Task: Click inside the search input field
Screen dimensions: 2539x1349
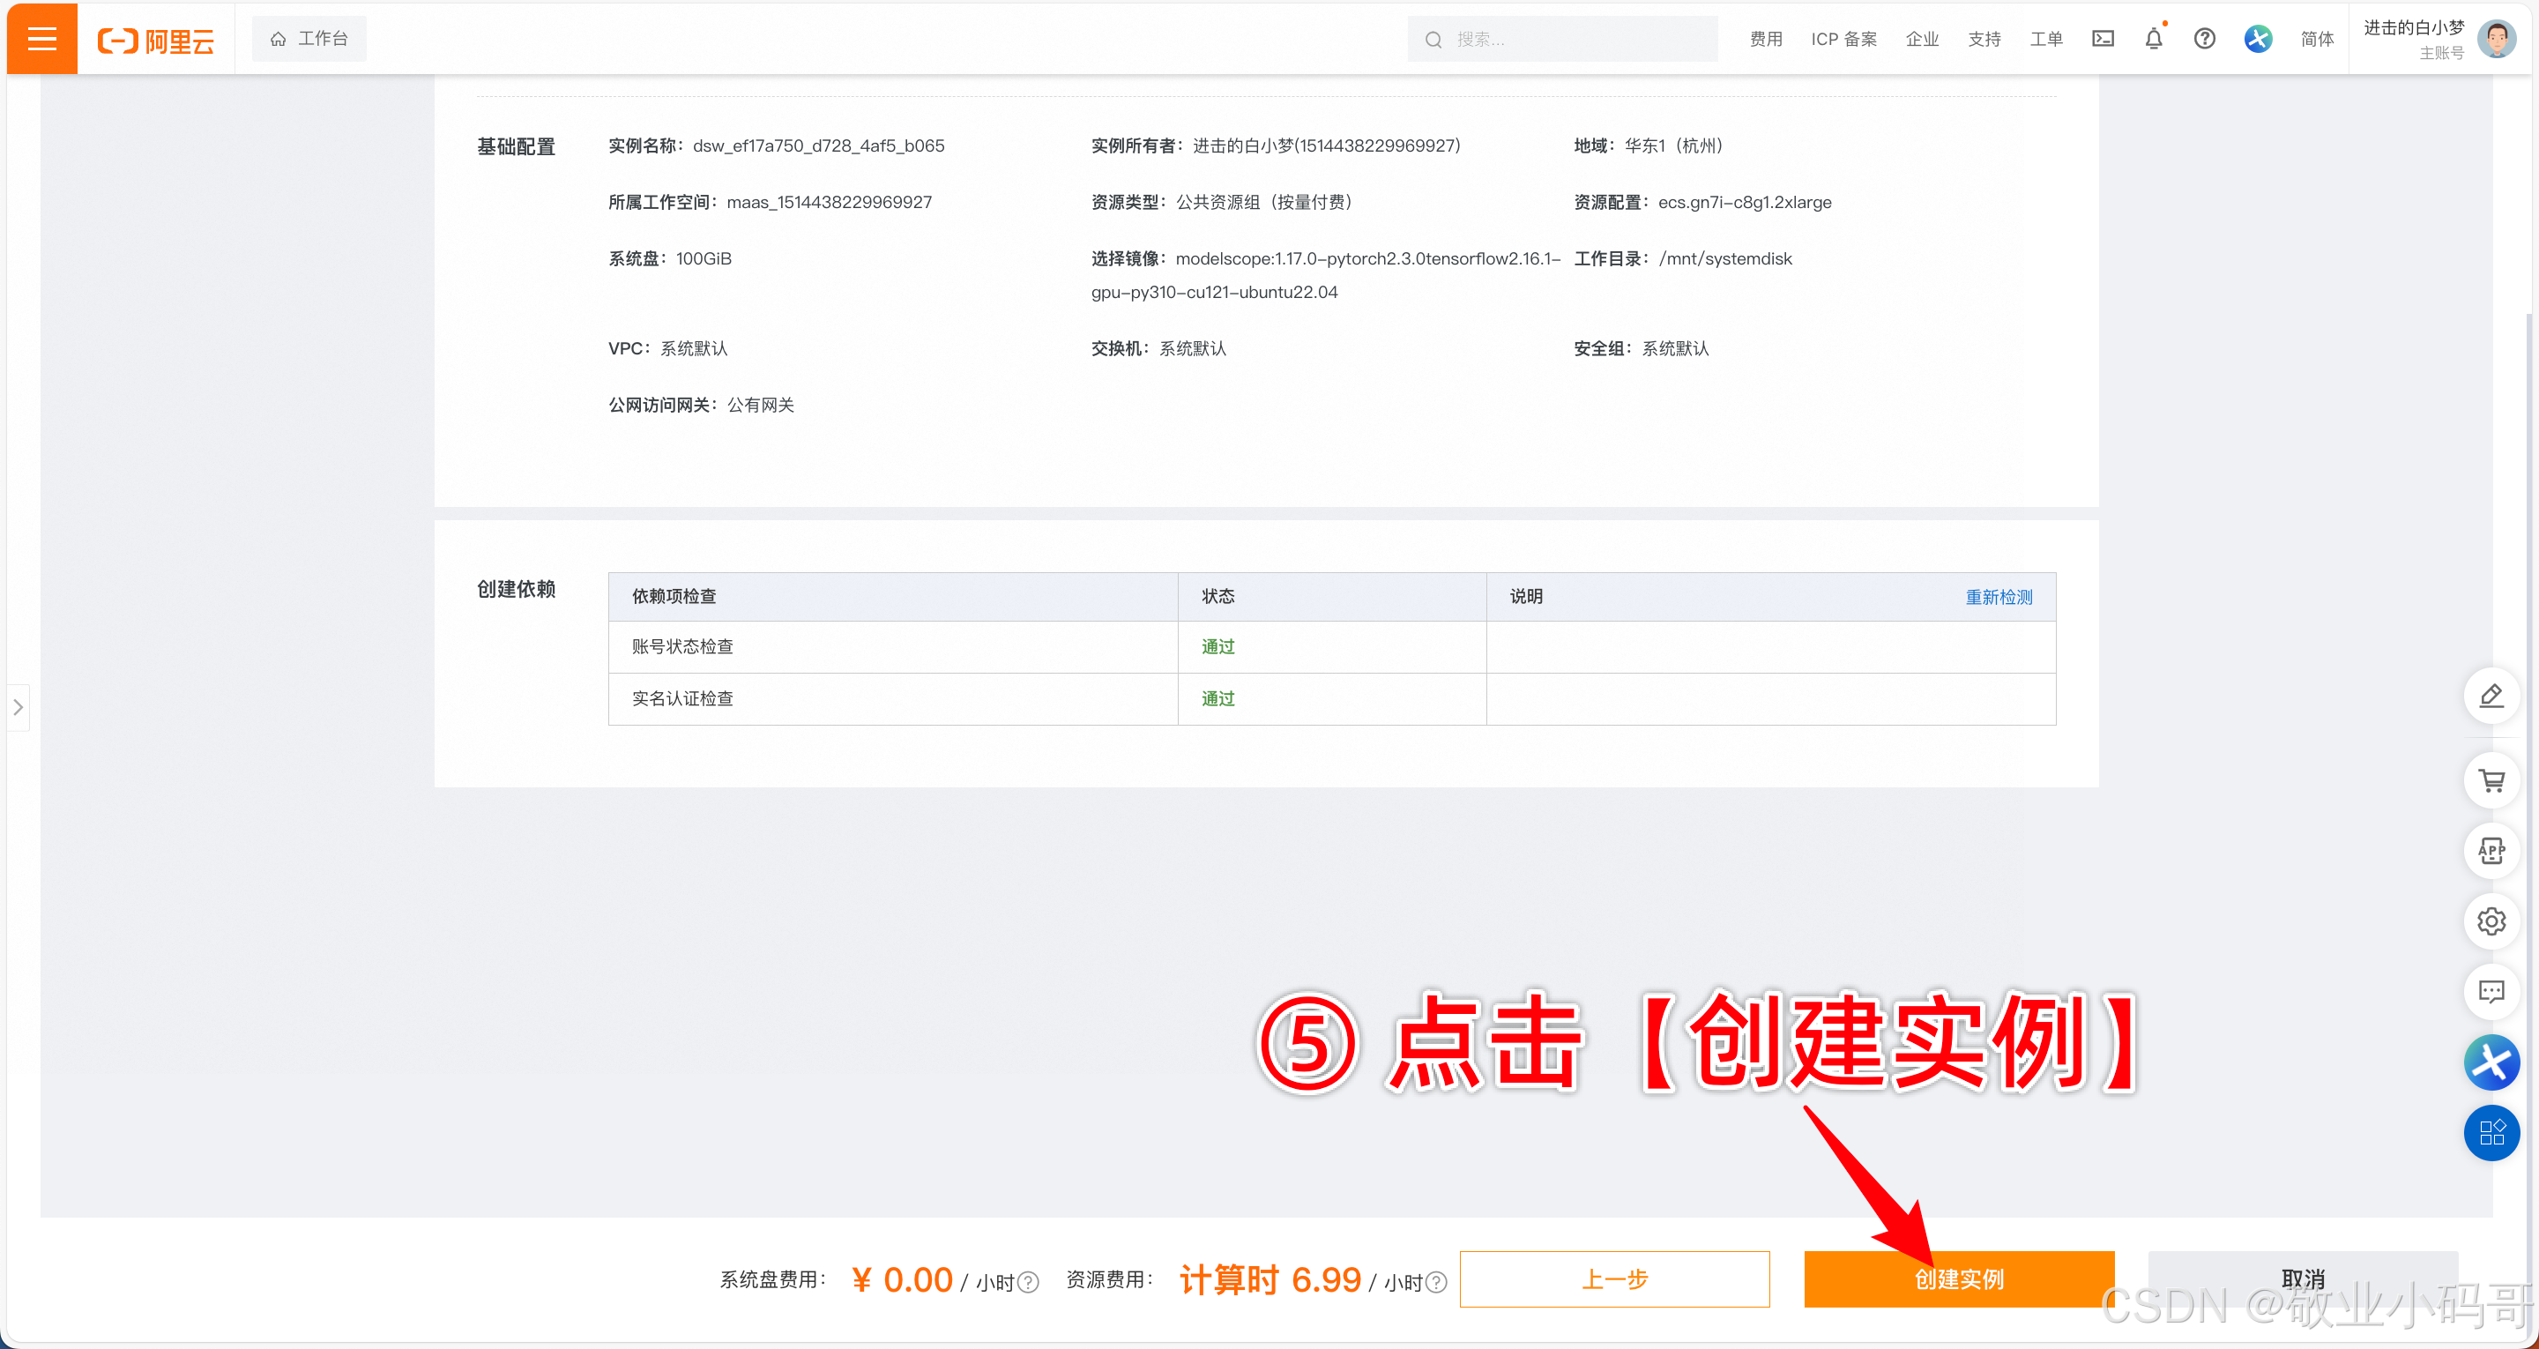Action: tap(1561, 39)
